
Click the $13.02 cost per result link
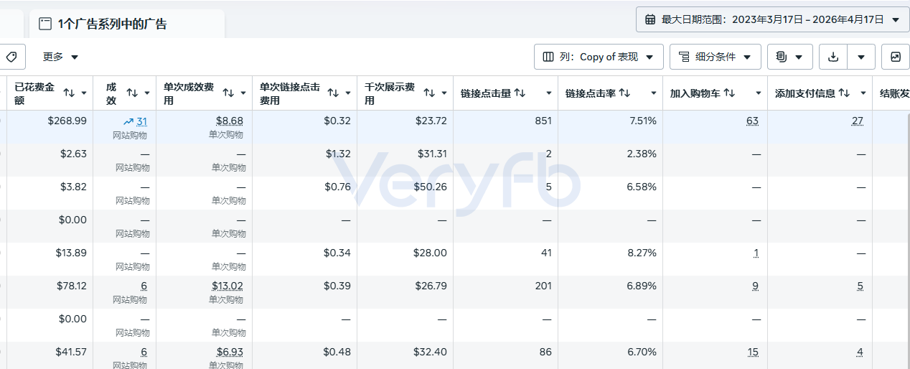click(227, 286)
